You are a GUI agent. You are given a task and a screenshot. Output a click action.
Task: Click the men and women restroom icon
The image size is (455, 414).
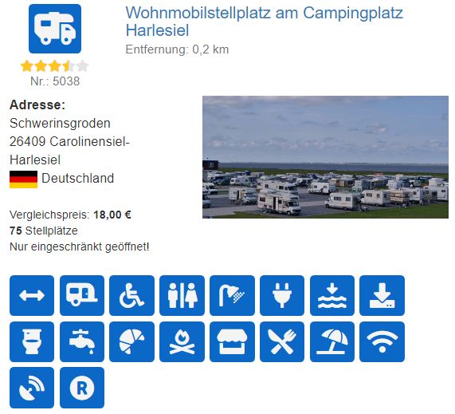182,295
